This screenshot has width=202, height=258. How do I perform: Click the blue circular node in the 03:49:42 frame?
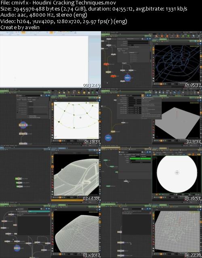(x=17, y=248)
